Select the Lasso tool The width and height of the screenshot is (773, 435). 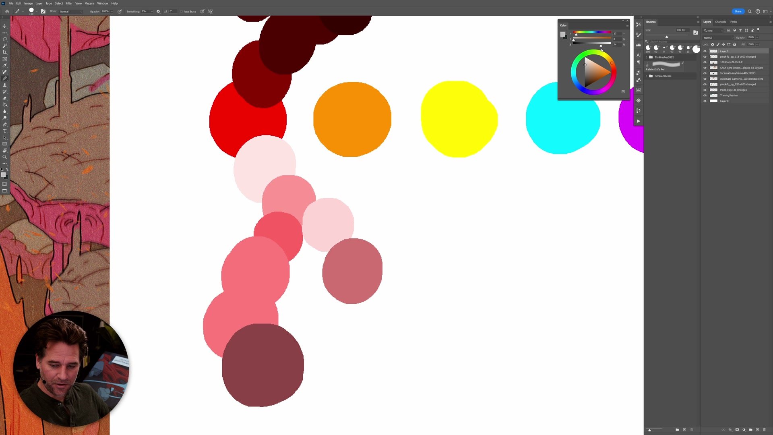pyautogui.click(x=5, y=39)
